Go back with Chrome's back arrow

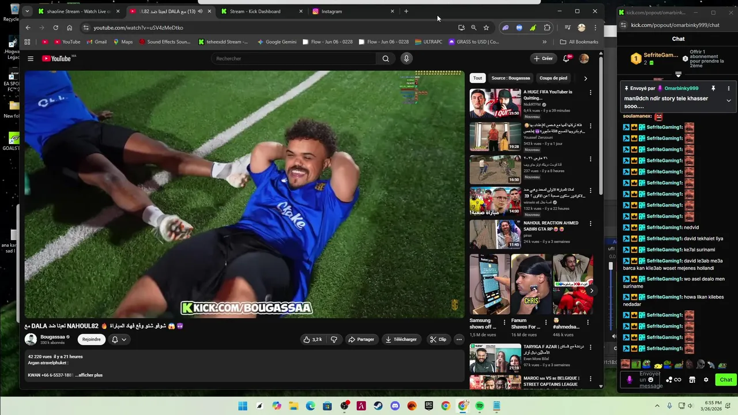28,28
